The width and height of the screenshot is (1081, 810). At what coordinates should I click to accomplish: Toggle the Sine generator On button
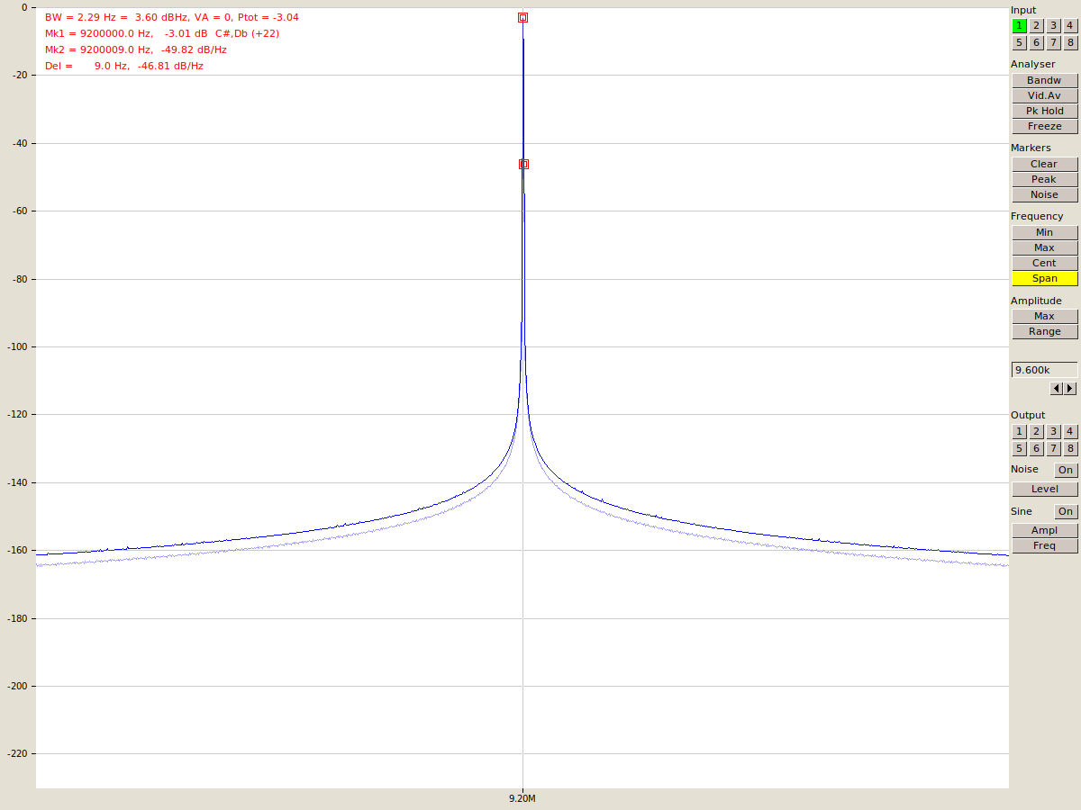pyautogui.click(x=1066, y=511)
